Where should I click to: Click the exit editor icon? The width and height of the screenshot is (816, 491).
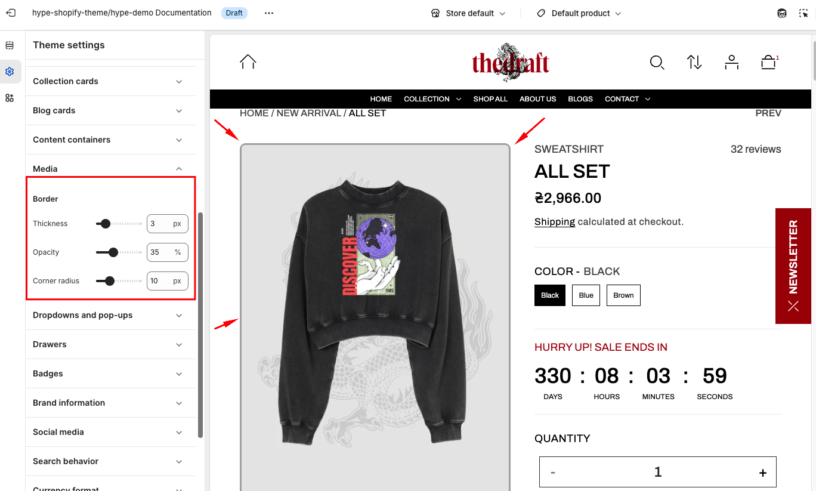point(11,13)
